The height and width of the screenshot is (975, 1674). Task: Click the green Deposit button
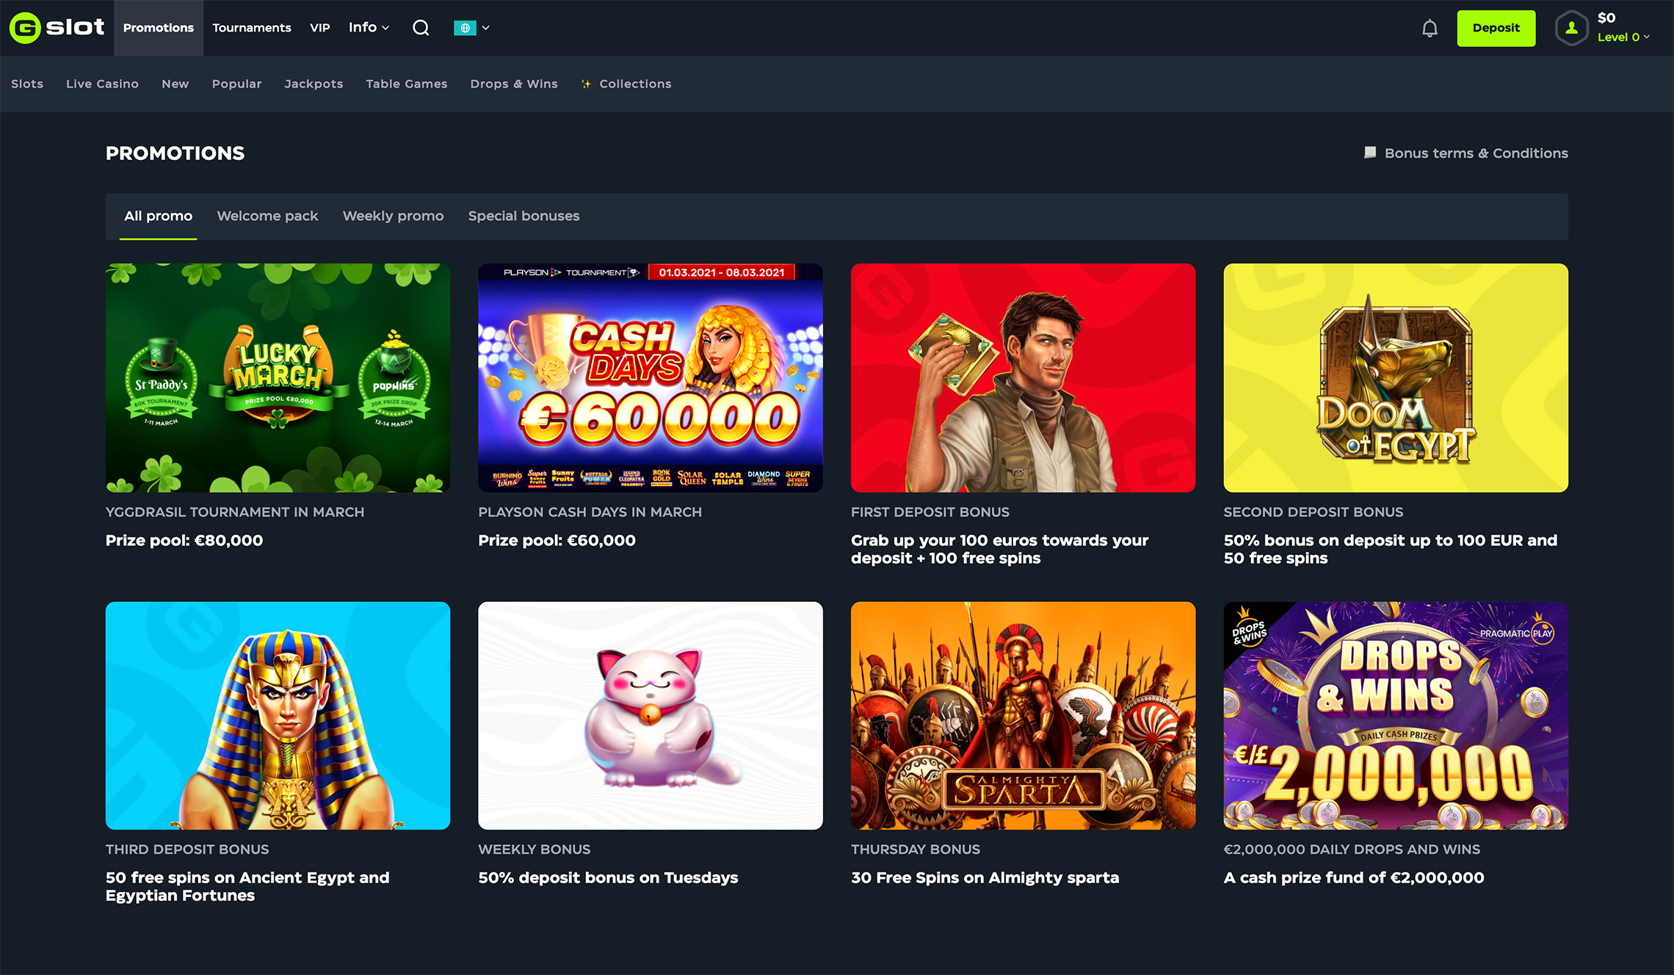pyautogui.click(x=1496, y=28)
